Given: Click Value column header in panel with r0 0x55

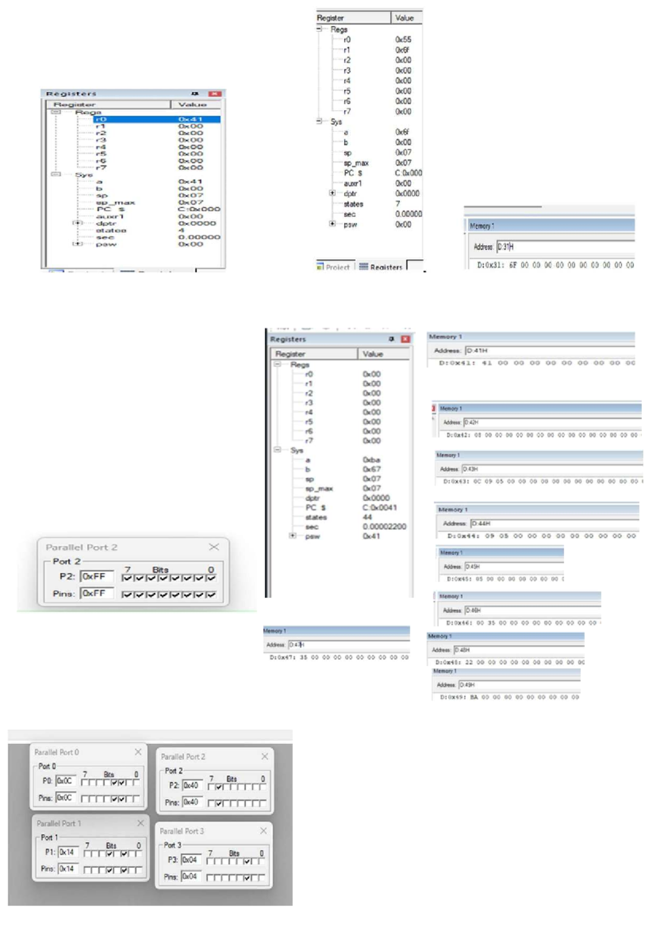Looking at the screenshot, I should click(407, 18).
